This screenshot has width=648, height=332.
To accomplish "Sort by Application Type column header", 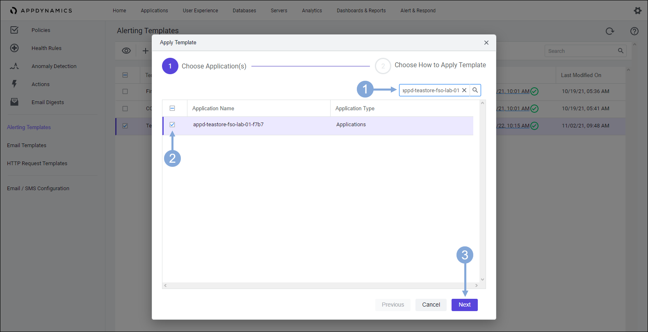I will coord(355,109).
